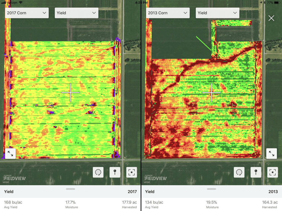Close the comparison view with the X
The width and height of the screenshot is (282, 211).
[x=271, y=18]
